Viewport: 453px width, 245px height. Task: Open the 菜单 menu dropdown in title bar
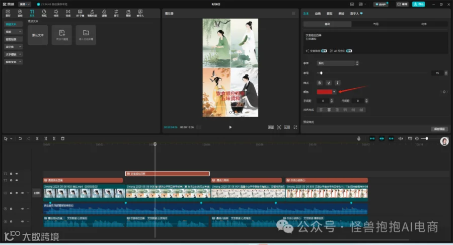(25, 5)
